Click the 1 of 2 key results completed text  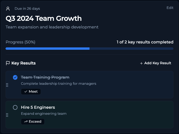(x=145, y=42)
